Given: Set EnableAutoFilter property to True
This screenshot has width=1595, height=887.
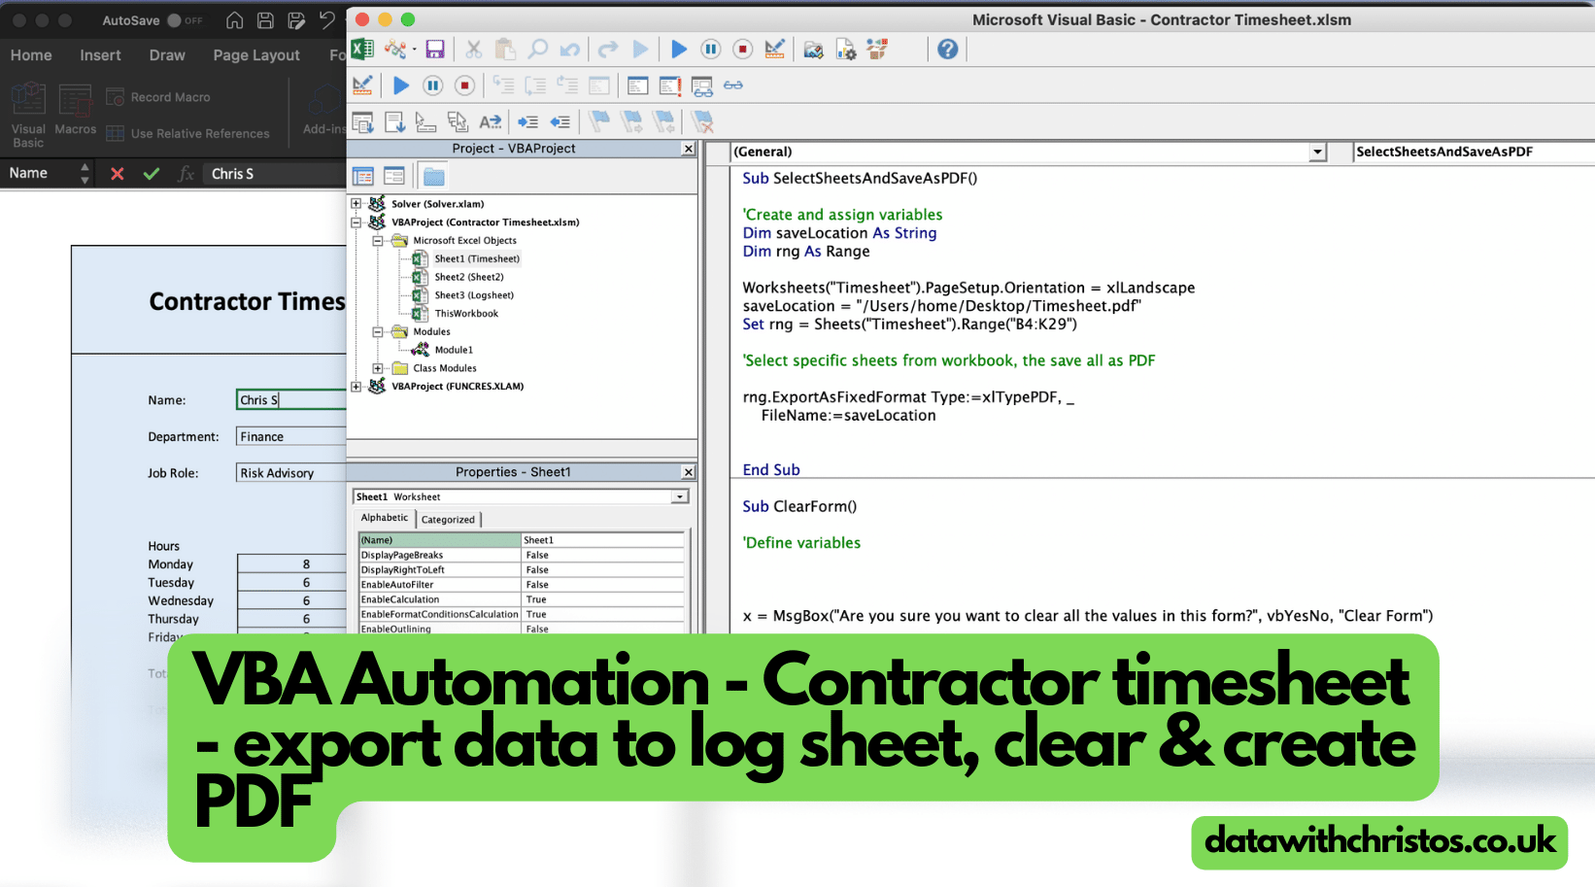Looking at the screenshot, I should [x=536, y=584].
